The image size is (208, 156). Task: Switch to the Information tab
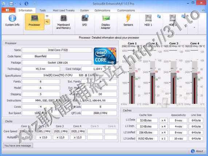click(x=25, y=10)
